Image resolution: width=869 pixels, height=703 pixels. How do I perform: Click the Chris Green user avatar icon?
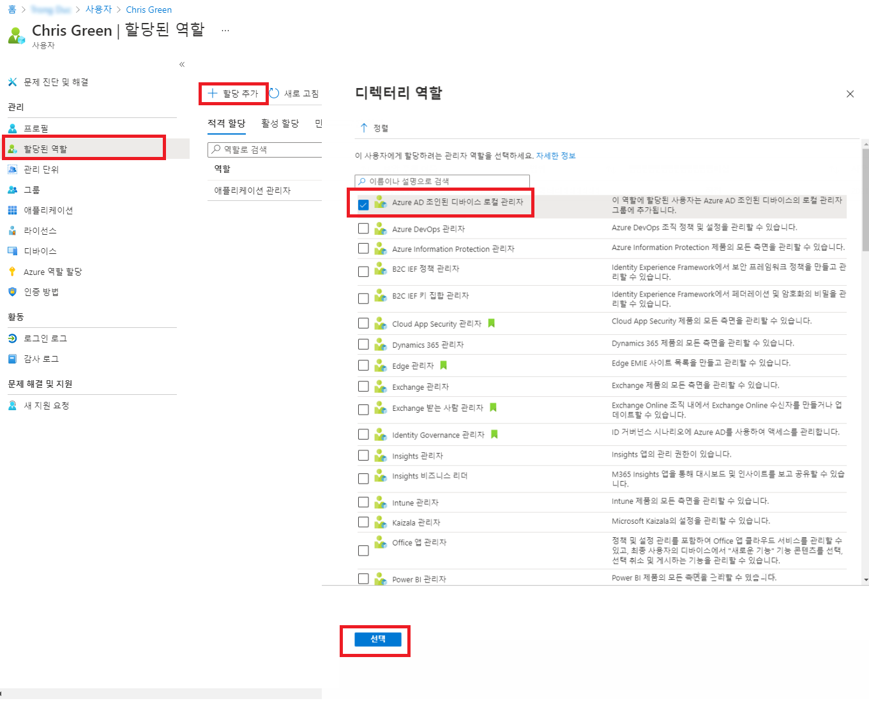point(17,35)
